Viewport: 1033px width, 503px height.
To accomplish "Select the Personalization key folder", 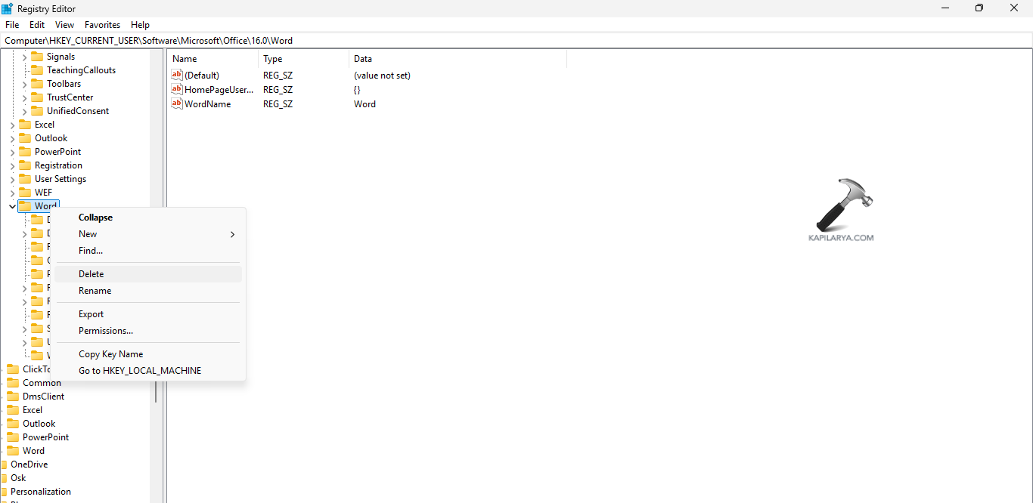I will [40, 492].
